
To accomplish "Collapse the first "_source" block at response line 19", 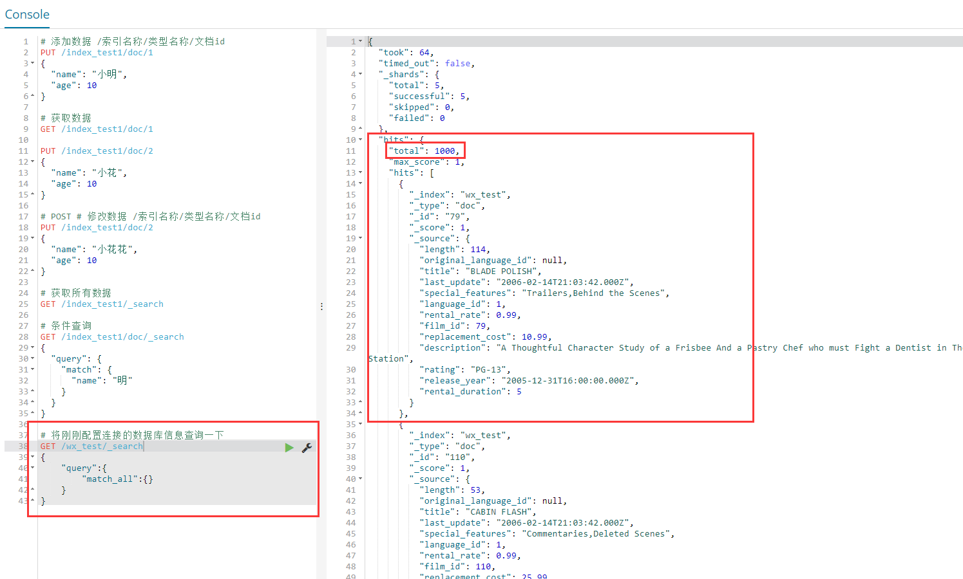I will [x=361, y=239].
